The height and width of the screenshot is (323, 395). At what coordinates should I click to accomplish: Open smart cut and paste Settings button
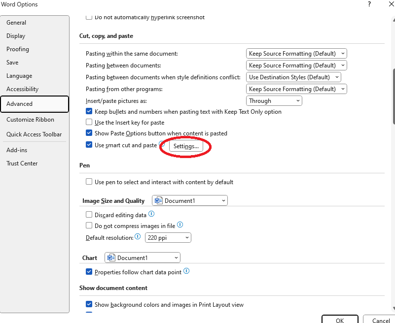(186, 146)
